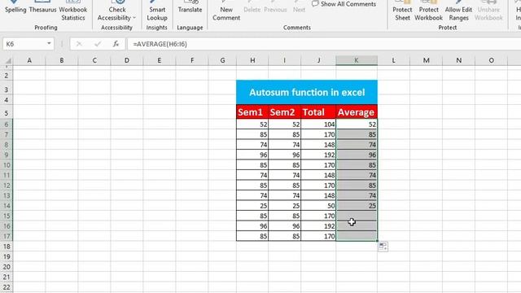Go to Previous comment
Image resolution: width=521 pixels, height=293 pixels.
coord(275,7)
